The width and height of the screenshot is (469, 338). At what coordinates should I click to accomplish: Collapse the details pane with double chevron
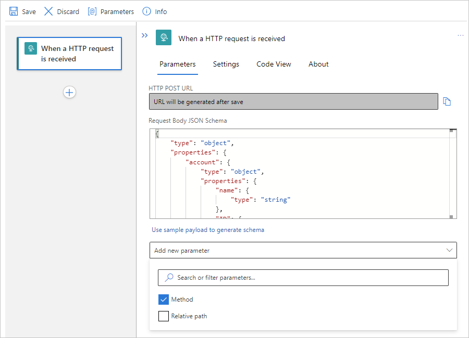point(145,35)
